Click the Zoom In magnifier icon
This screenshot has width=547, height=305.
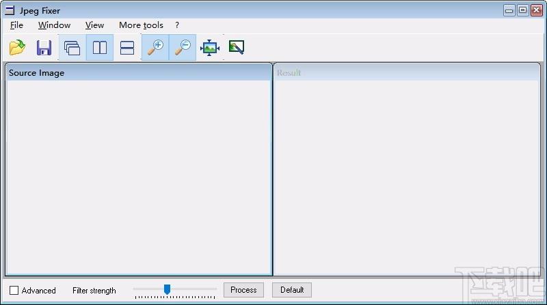point(155,48)
